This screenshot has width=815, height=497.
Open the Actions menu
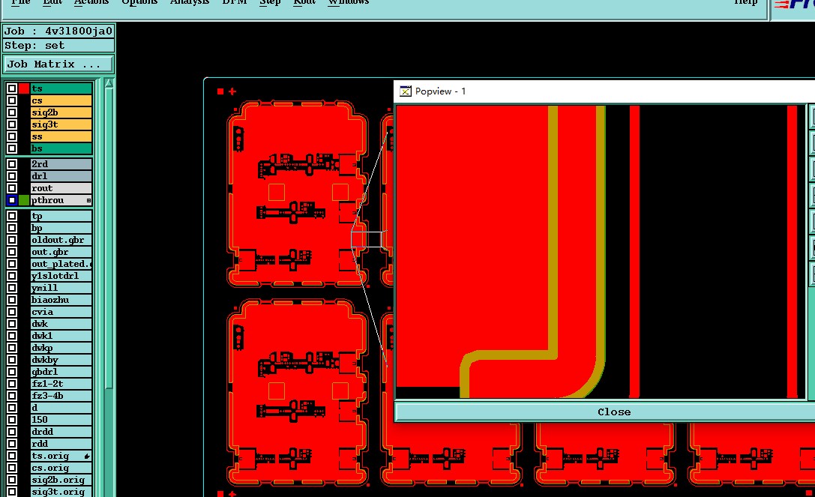91,1
